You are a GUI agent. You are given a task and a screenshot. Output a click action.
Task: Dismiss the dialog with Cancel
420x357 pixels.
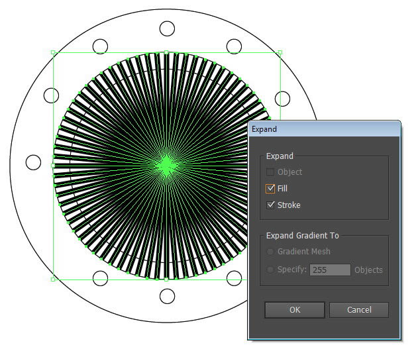coord(359,310)
